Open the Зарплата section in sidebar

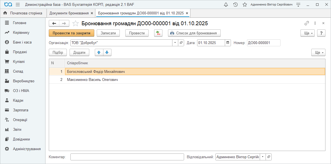[21, 110]
